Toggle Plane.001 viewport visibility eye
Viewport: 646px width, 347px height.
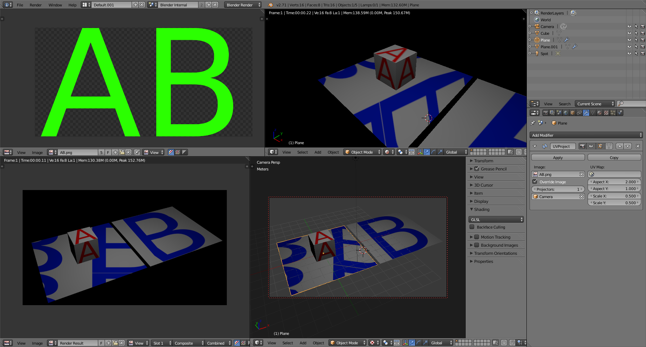click(629, 47)
